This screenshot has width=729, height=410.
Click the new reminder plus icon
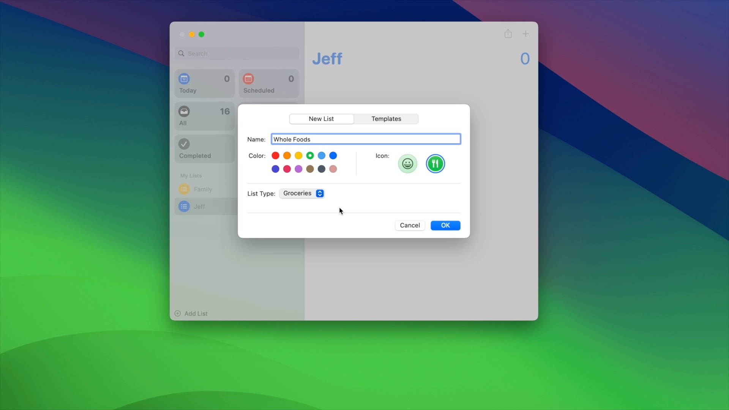click(525, 33)
